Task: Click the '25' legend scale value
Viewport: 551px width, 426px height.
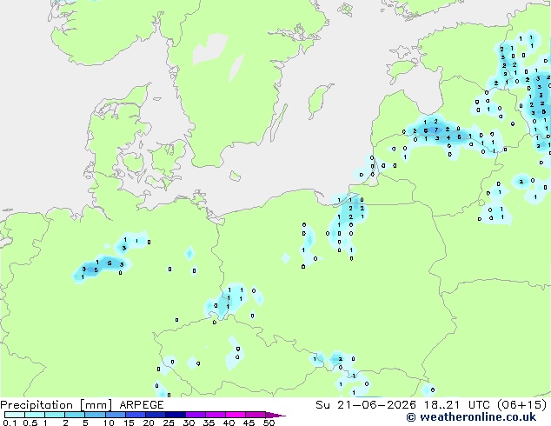Action: (x=169, y=423)
